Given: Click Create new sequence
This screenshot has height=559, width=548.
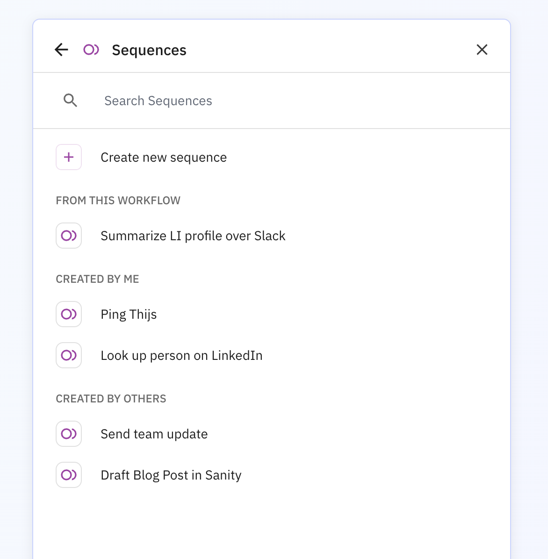Looking at the screenshot, I should [x=164, y=157].
